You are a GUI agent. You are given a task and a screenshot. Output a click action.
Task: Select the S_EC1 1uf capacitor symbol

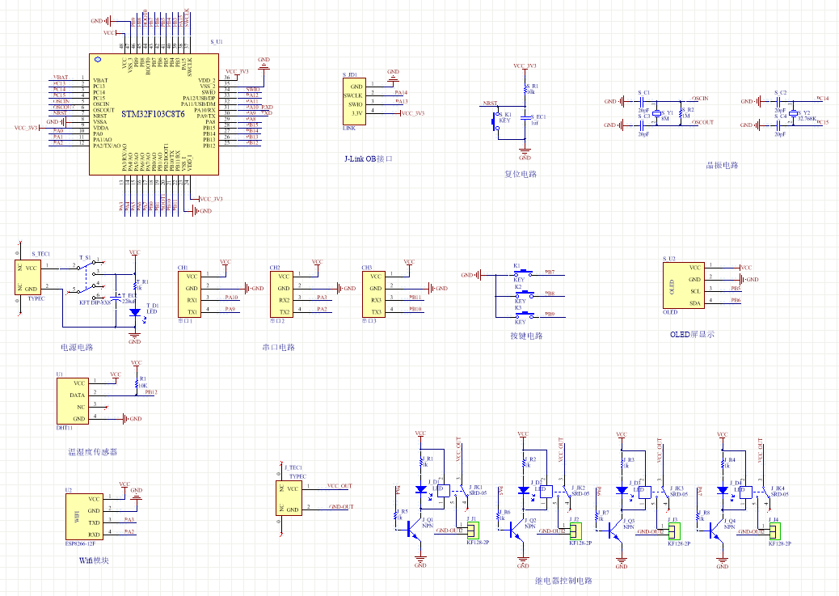point(525,117)
